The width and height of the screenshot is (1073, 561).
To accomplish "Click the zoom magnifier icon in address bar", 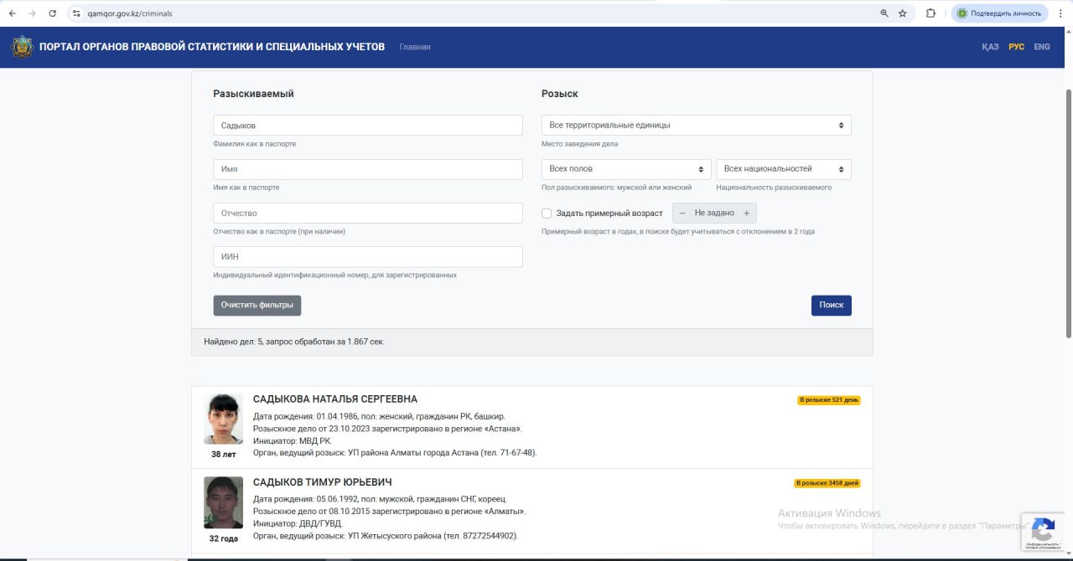I will click(x=884, y=13).
